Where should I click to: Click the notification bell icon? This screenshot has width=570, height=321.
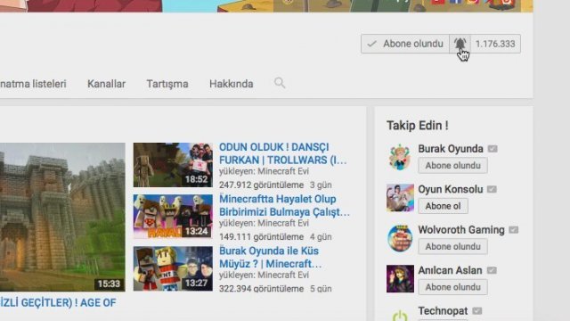click(460, 44)
